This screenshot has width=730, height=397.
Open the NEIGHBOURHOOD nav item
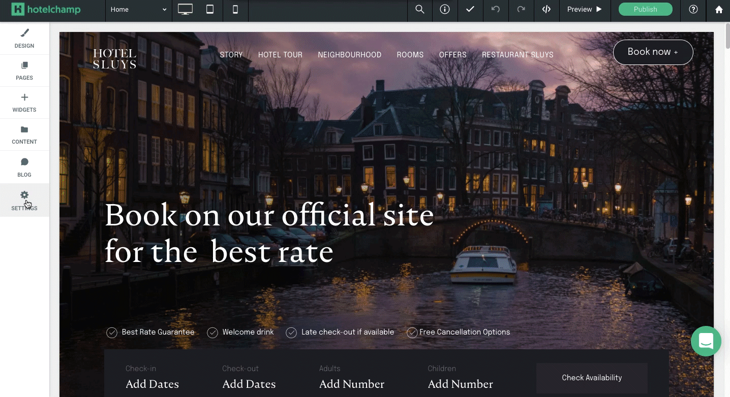click(350, 55)
